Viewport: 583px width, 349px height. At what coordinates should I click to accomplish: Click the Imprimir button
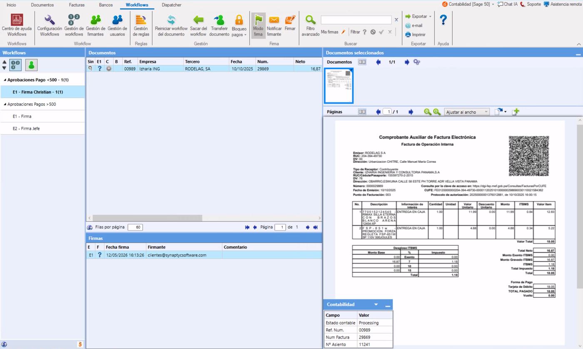[x=415, y=35]
